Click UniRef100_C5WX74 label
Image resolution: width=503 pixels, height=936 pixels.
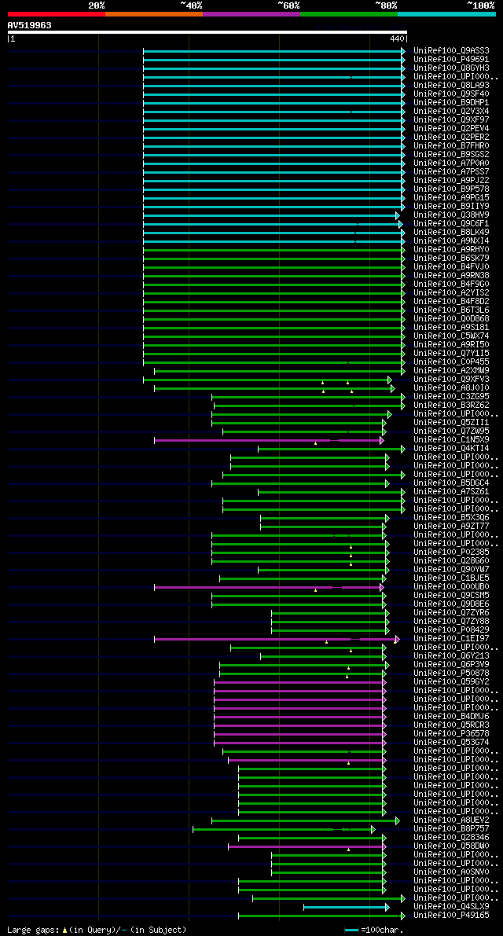coord(451,336)
